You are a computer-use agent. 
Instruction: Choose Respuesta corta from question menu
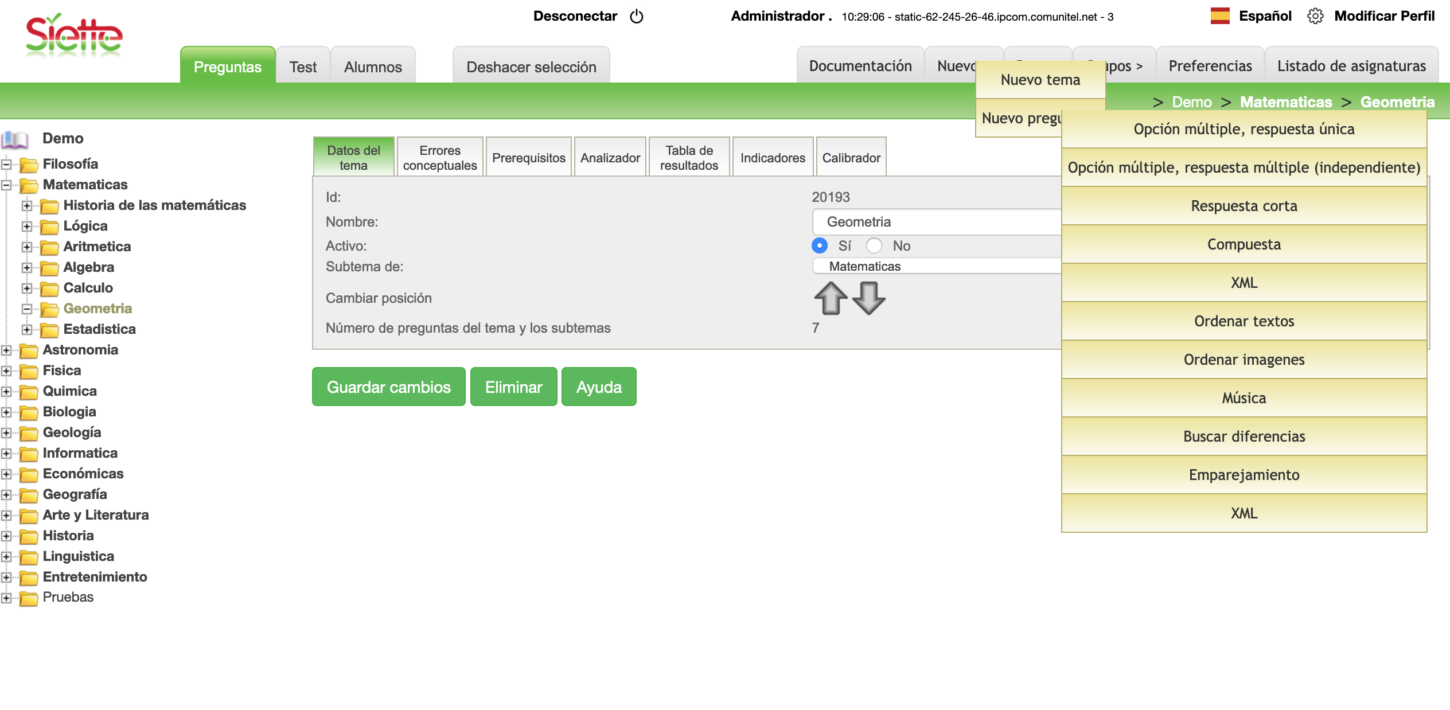[x=1244, y=206]
